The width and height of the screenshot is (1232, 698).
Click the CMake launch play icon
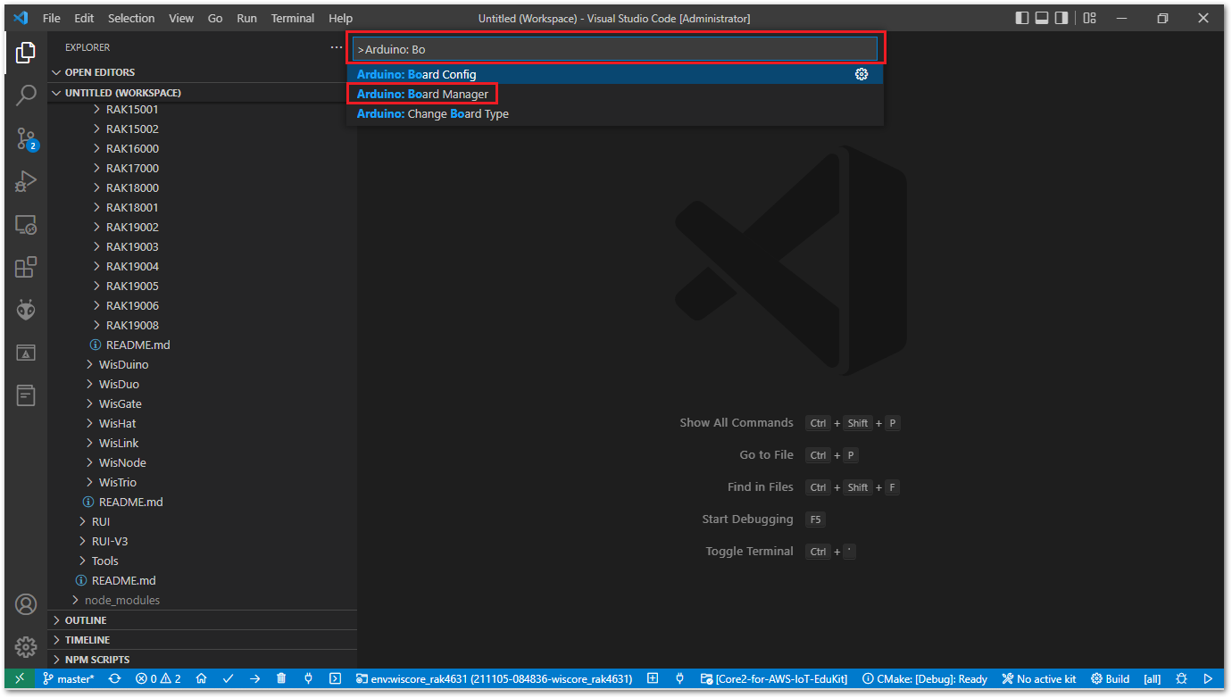[1208, 678]
